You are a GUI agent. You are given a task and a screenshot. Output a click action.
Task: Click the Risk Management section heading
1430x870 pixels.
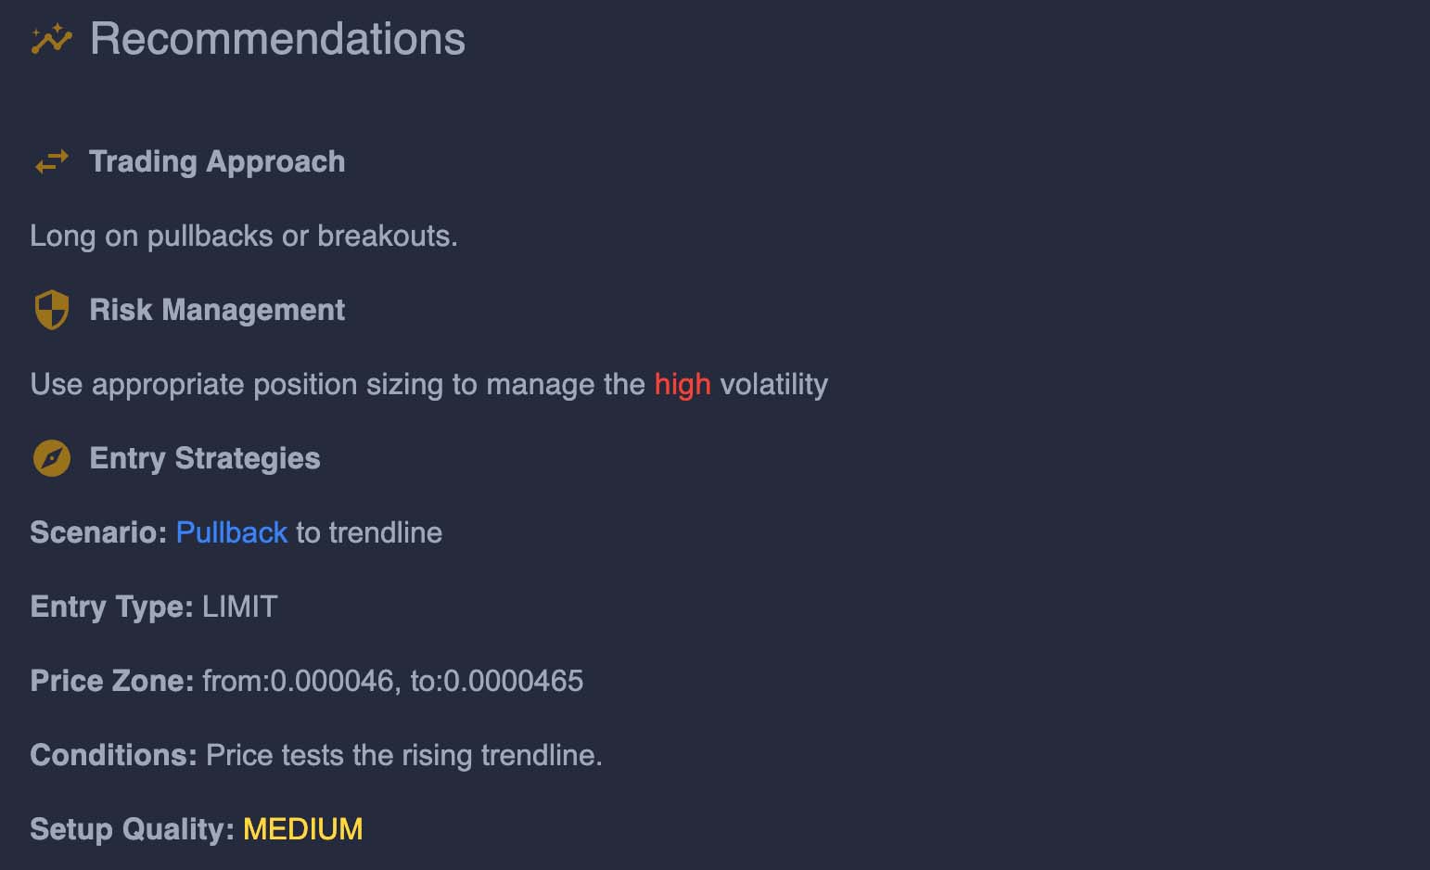(217, 310)
